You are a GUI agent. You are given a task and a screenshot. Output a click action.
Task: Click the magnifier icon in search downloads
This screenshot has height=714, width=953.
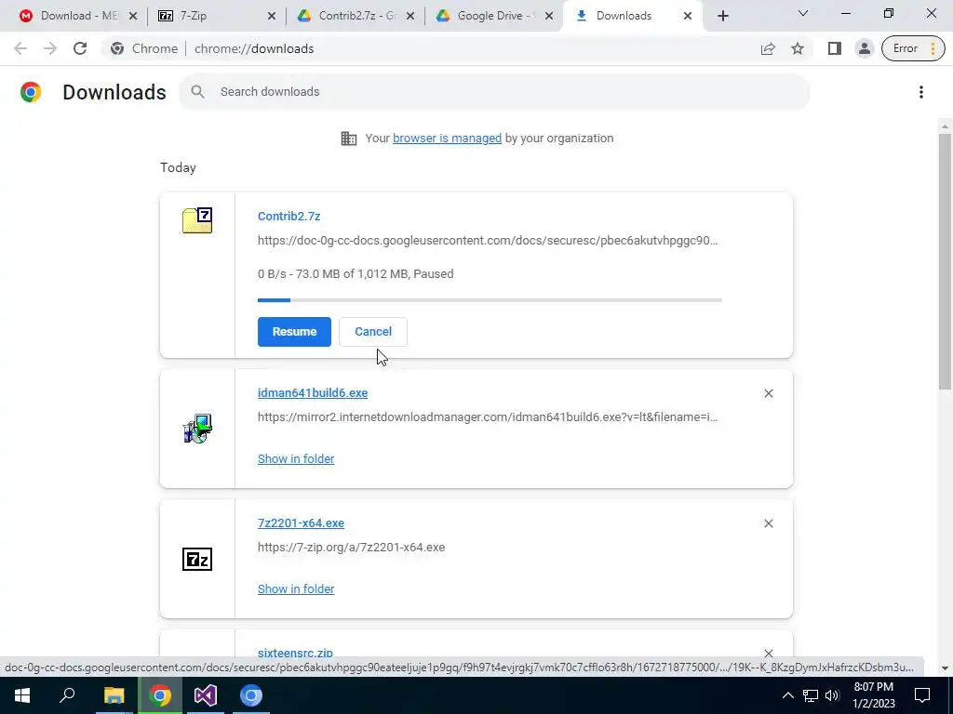pyautogui.click(x=197, y=92)
